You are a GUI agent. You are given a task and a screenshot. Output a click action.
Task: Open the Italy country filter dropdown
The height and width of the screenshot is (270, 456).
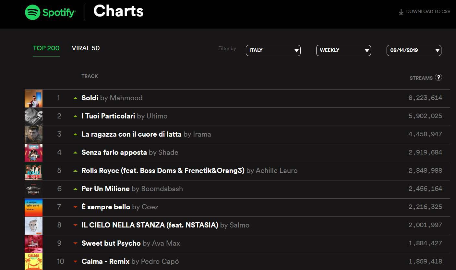(273, 50)
